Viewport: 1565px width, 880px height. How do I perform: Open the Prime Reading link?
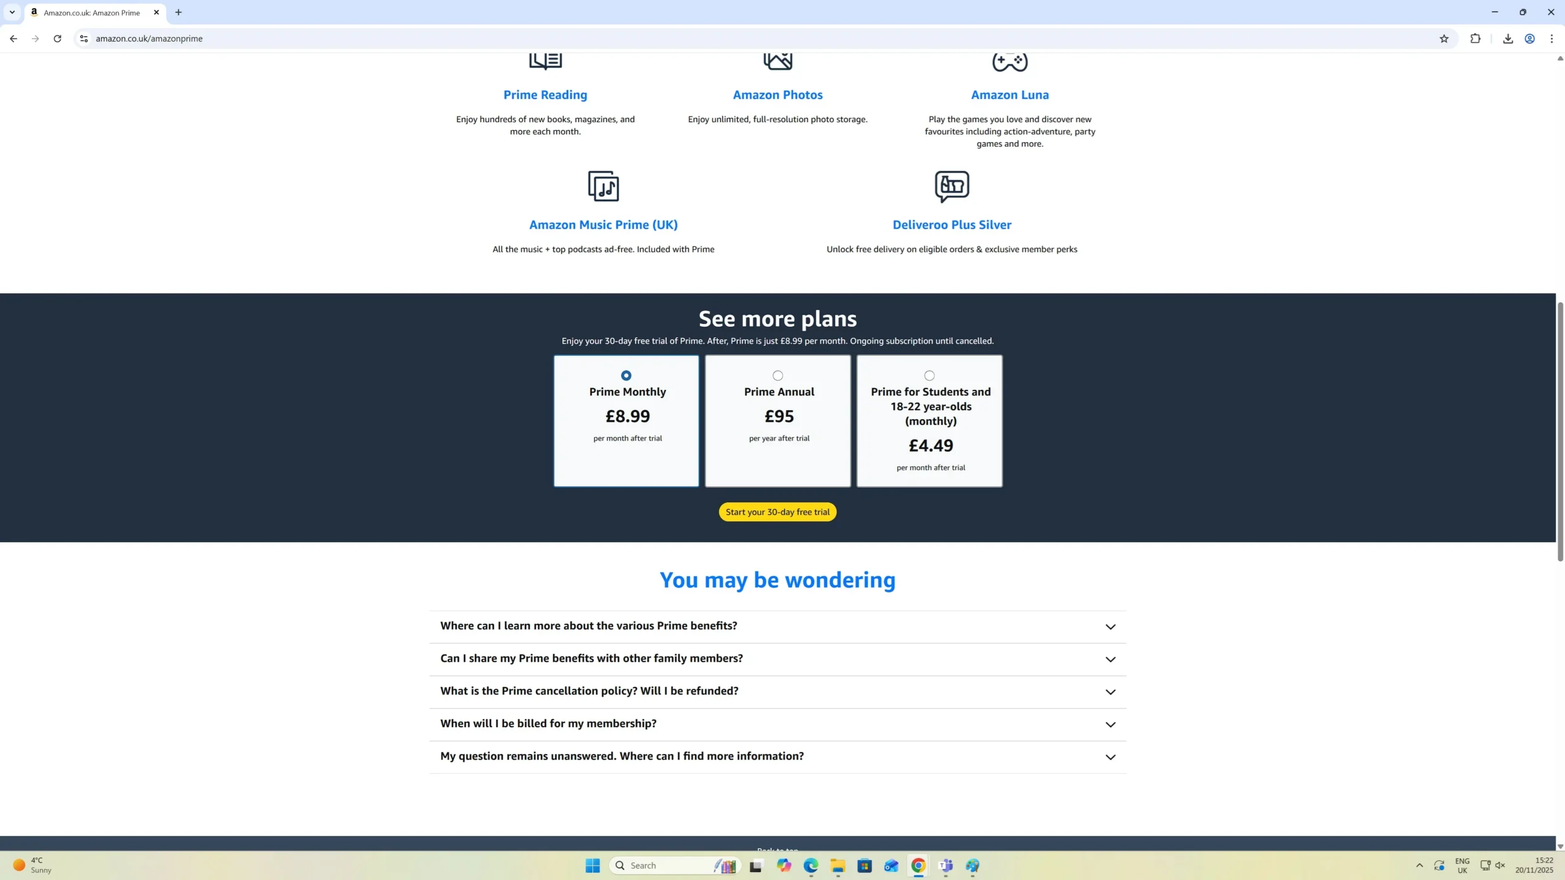click(x=545, y=95)
